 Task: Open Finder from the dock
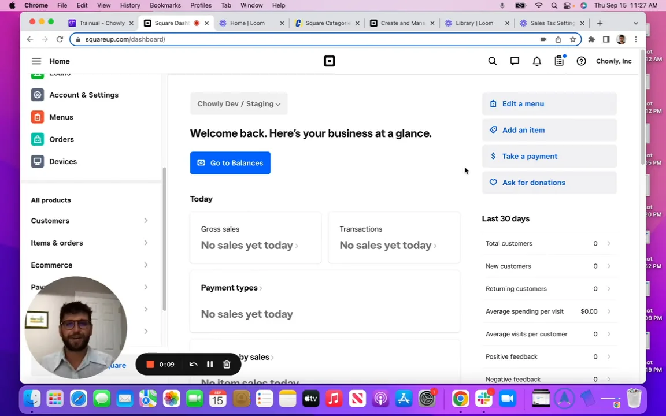click(x=31, y=399)
